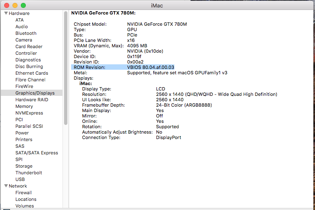Click the NVIDIA GeForce GTX 780M heading
315x210 pixels.
tap(103, 13)
